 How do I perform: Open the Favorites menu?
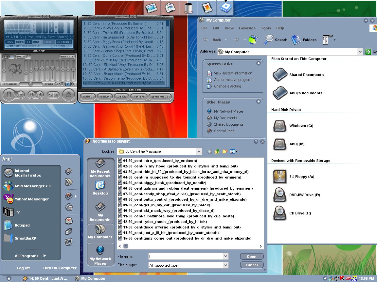click(247, 28)
